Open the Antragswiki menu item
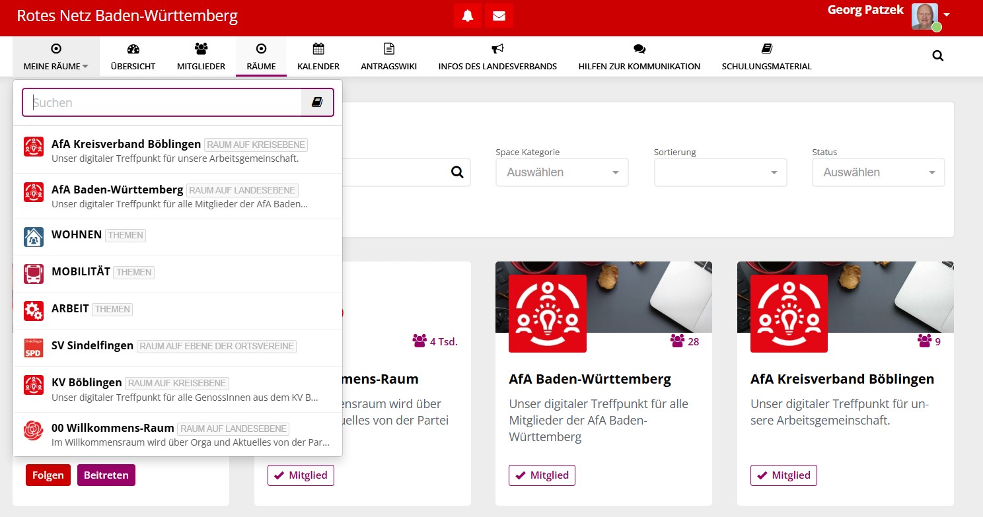 click(388, 57)
